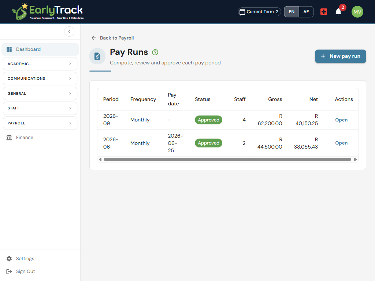This screenshot has width=375, height=281.
Task: Click the table's horizontal scrollbar thumb
Action: (x=227, y=160)
